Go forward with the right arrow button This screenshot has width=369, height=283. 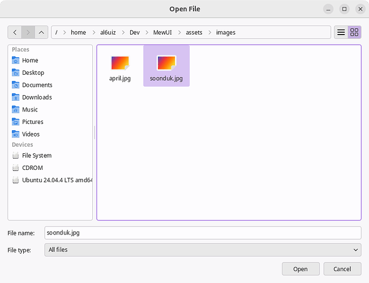[28, 32]
